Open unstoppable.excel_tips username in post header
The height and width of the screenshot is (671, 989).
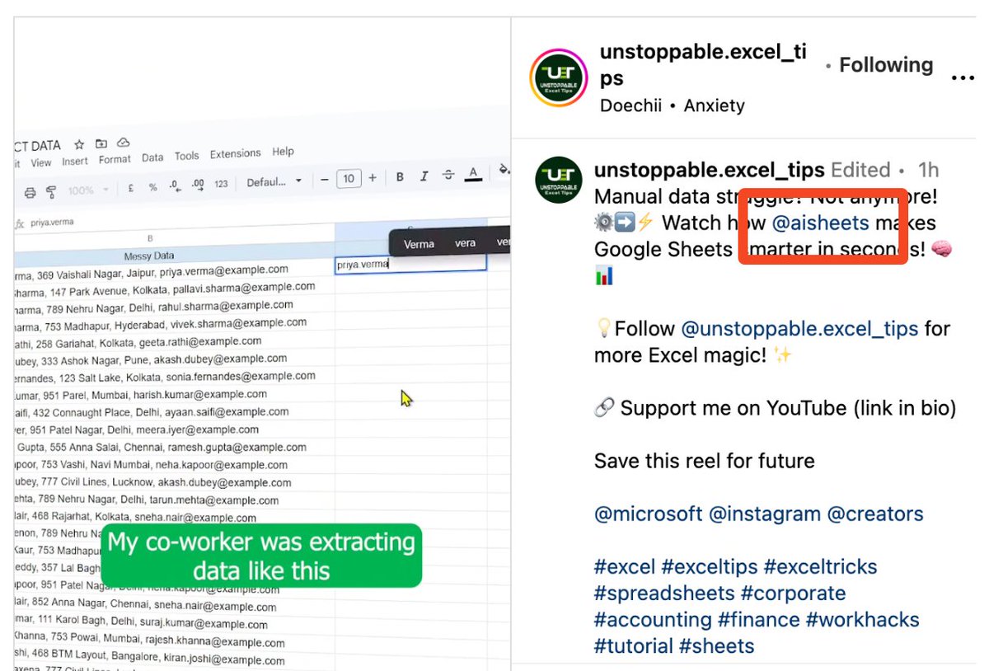coord(703,65)
